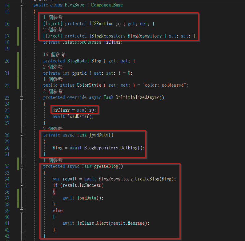This screenshot has height=241, width=245.
Task: Click jsClass in the new(js) assignment
Action: [x=61, y=110]
